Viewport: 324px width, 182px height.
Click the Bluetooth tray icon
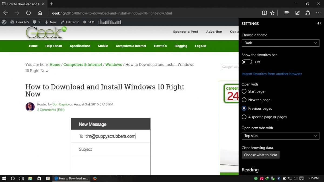(x=278, y=178)
